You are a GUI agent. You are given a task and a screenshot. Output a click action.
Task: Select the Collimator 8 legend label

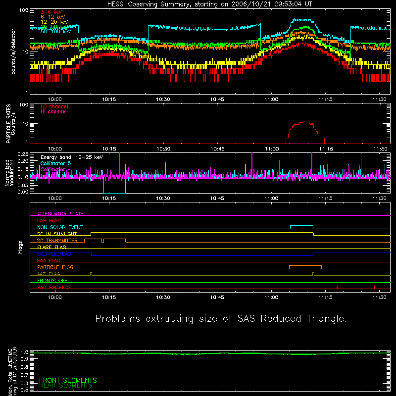click(x=55, y=163)
